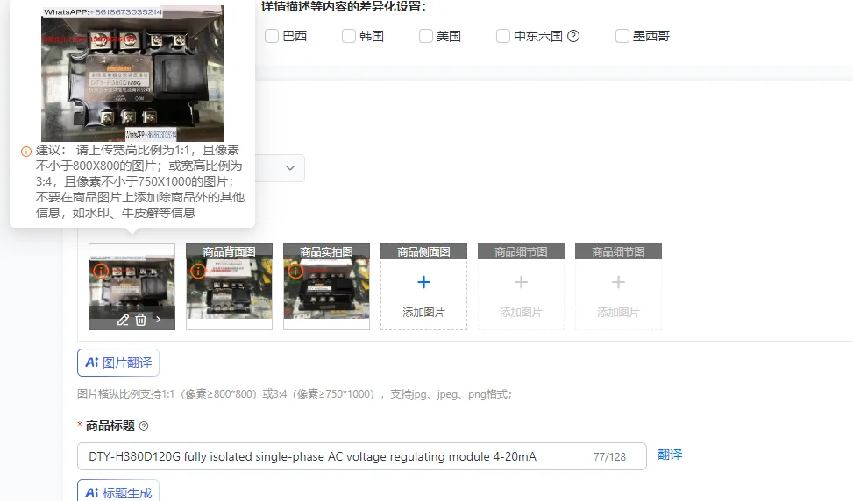Open help icon next to 中东六国
This screenshot has width=853, height=501.
[x=573, y=36]
